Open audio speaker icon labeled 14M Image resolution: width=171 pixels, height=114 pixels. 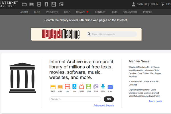(74, 87)
